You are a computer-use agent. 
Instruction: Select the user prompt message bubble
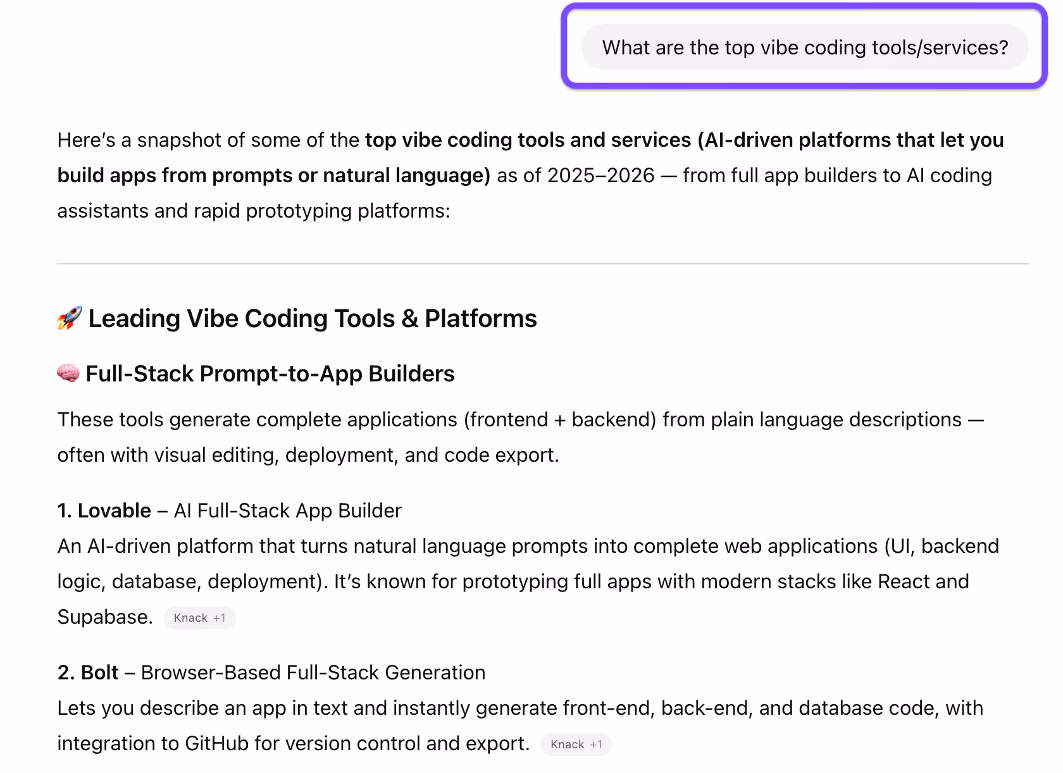pos(805,47)
